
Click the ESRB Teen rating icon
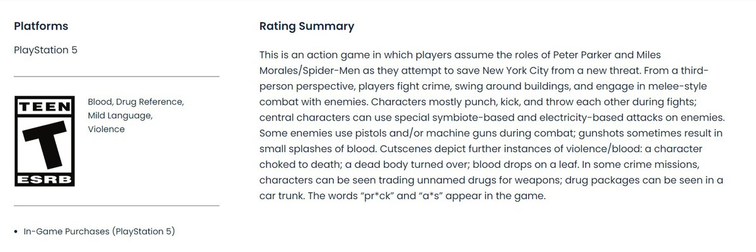(x=44, y=141)
